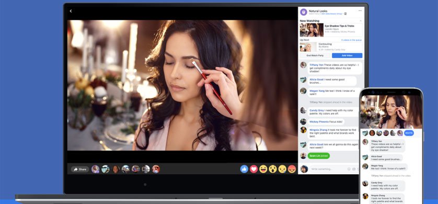Click Mickey Pheonix's avatar beside 'Focus kids!'
The width and height of the screenshot is (438, 204).
(x=303, y=121)
